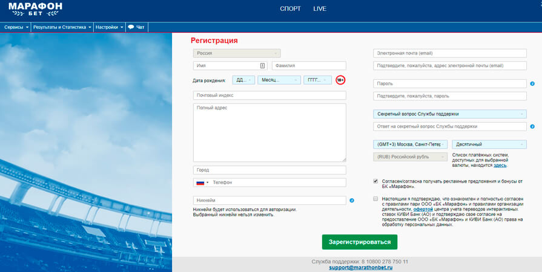Viewport: 542px width, 272px height.
Task: Open the ДД day of birth dropdown
Action: [243, 80]
